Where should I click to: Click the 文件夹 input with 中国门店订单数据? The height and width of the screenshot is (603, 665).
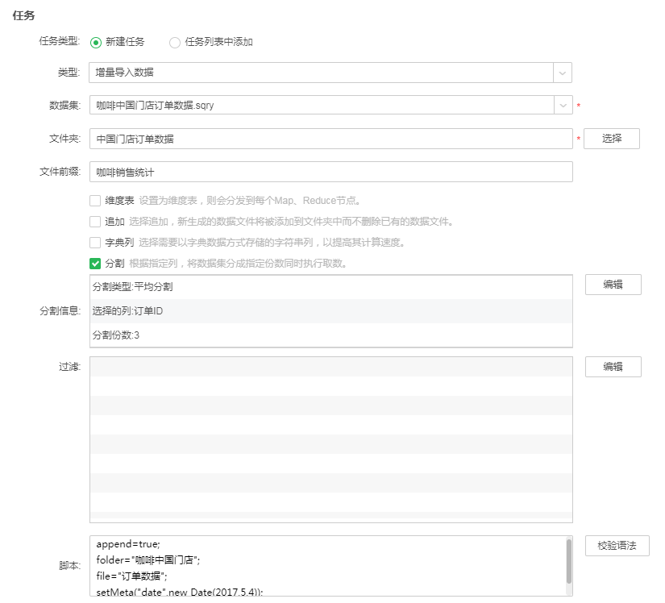pos(330,139)
